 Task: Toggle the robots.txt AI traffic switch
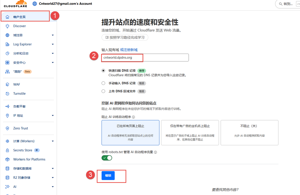pos(107,158)
